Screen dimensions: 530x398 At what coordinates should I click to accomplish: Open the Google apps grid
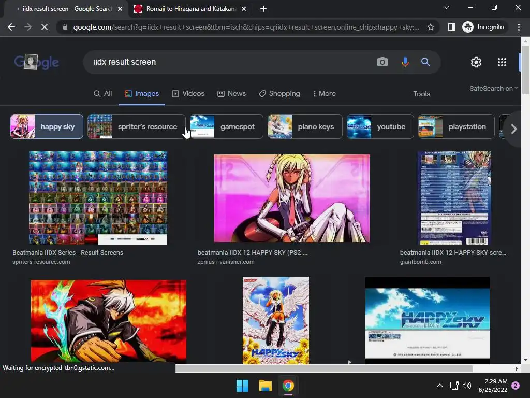[x=502, y=62]
